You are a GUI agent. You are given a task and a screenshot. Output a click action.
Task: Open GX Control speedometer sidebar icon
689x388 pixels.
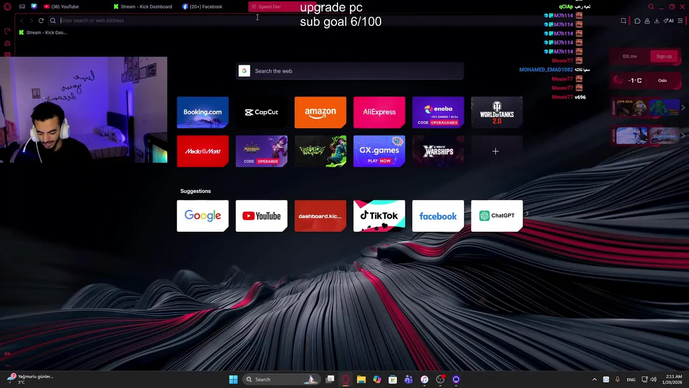pos(8,32)
